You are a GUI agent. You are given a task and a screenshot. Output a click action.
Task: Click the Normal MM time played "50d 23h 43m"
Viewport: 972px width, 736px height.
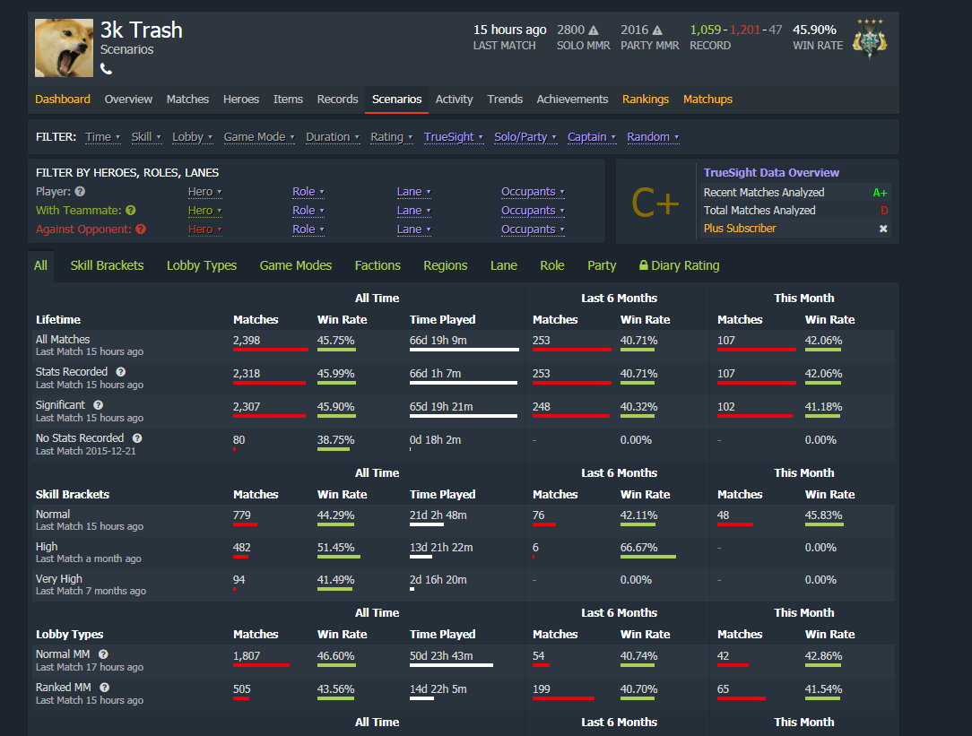(x=441, y=656)
